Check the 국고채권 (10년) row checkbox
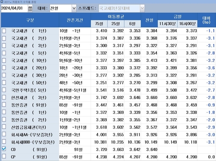The height and width of the screenshot is (161, 216). 4,61
